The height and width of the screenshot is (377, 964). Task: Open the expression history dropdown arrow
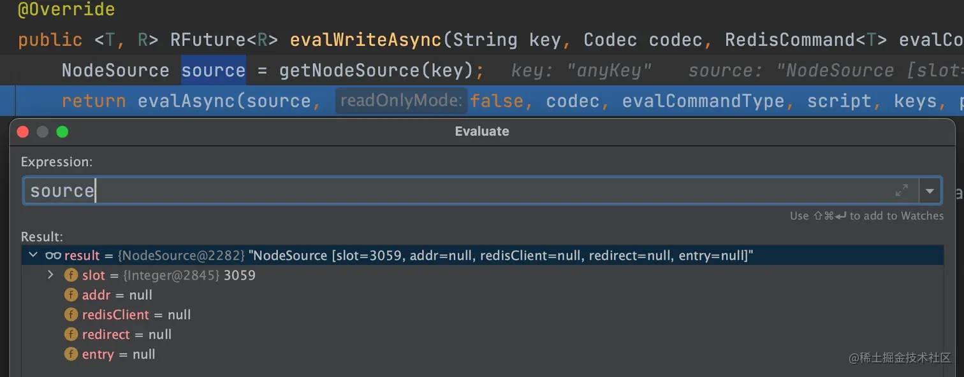coord(930,190)
